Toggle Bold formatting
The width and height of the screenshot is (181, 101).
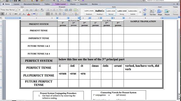[x=2, y=14]
